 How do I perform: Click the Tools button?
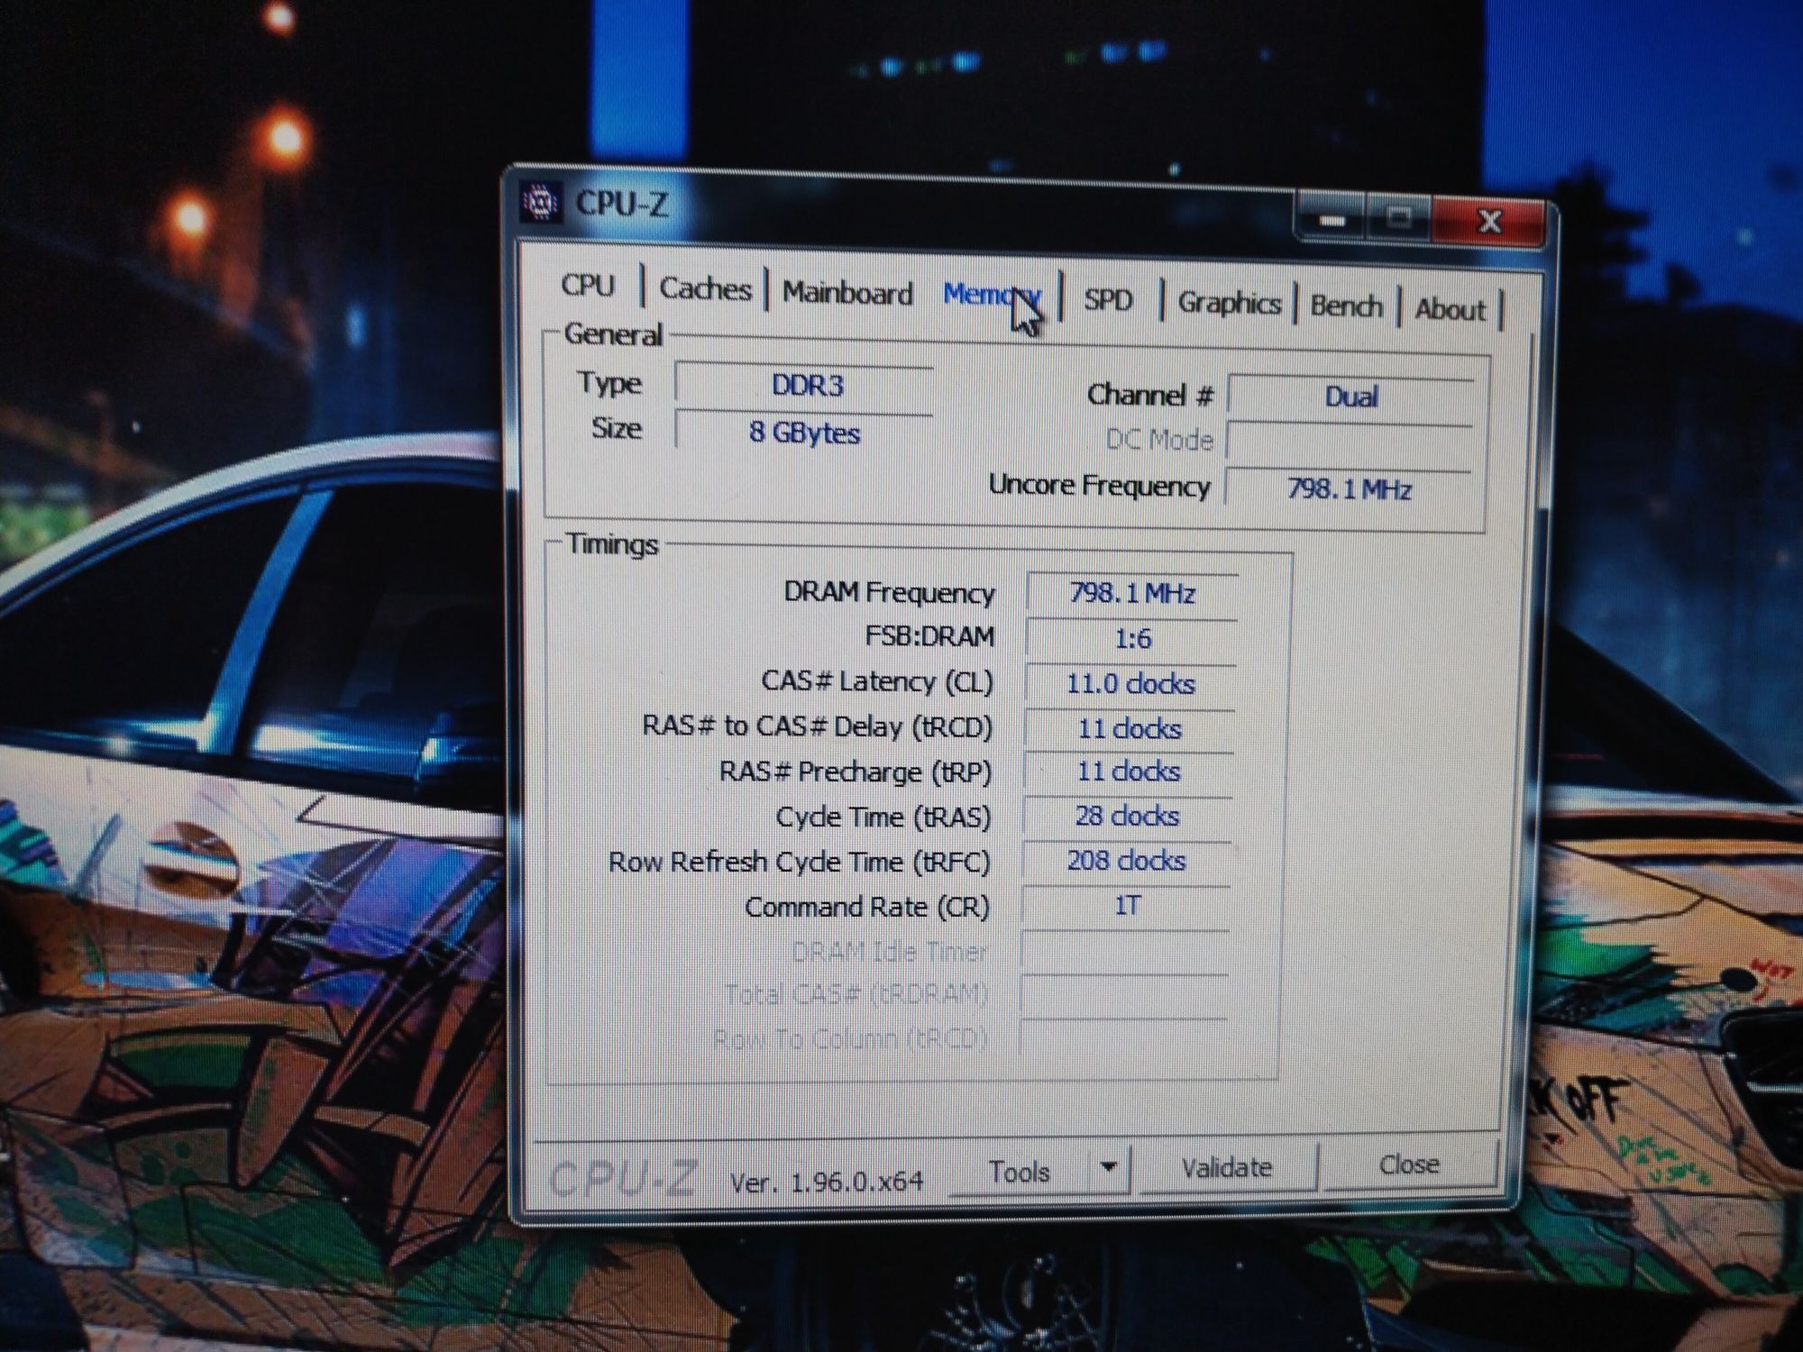tap(1020, 1172)
